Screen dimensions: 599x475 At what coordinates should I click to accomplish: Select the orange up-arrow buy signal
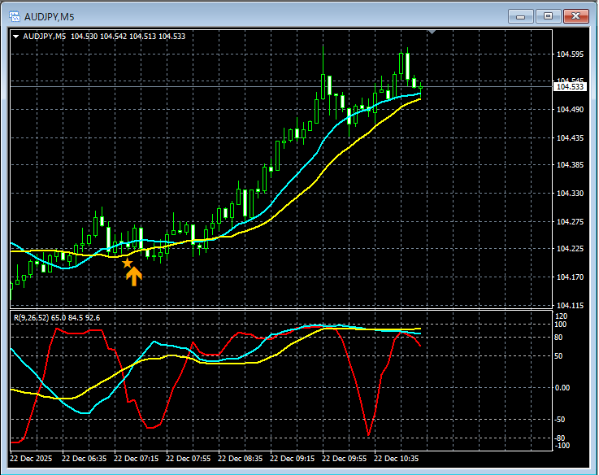134,276
